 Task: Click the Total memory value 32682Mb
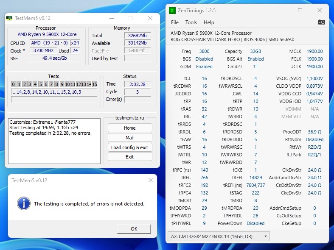point(138,36)
